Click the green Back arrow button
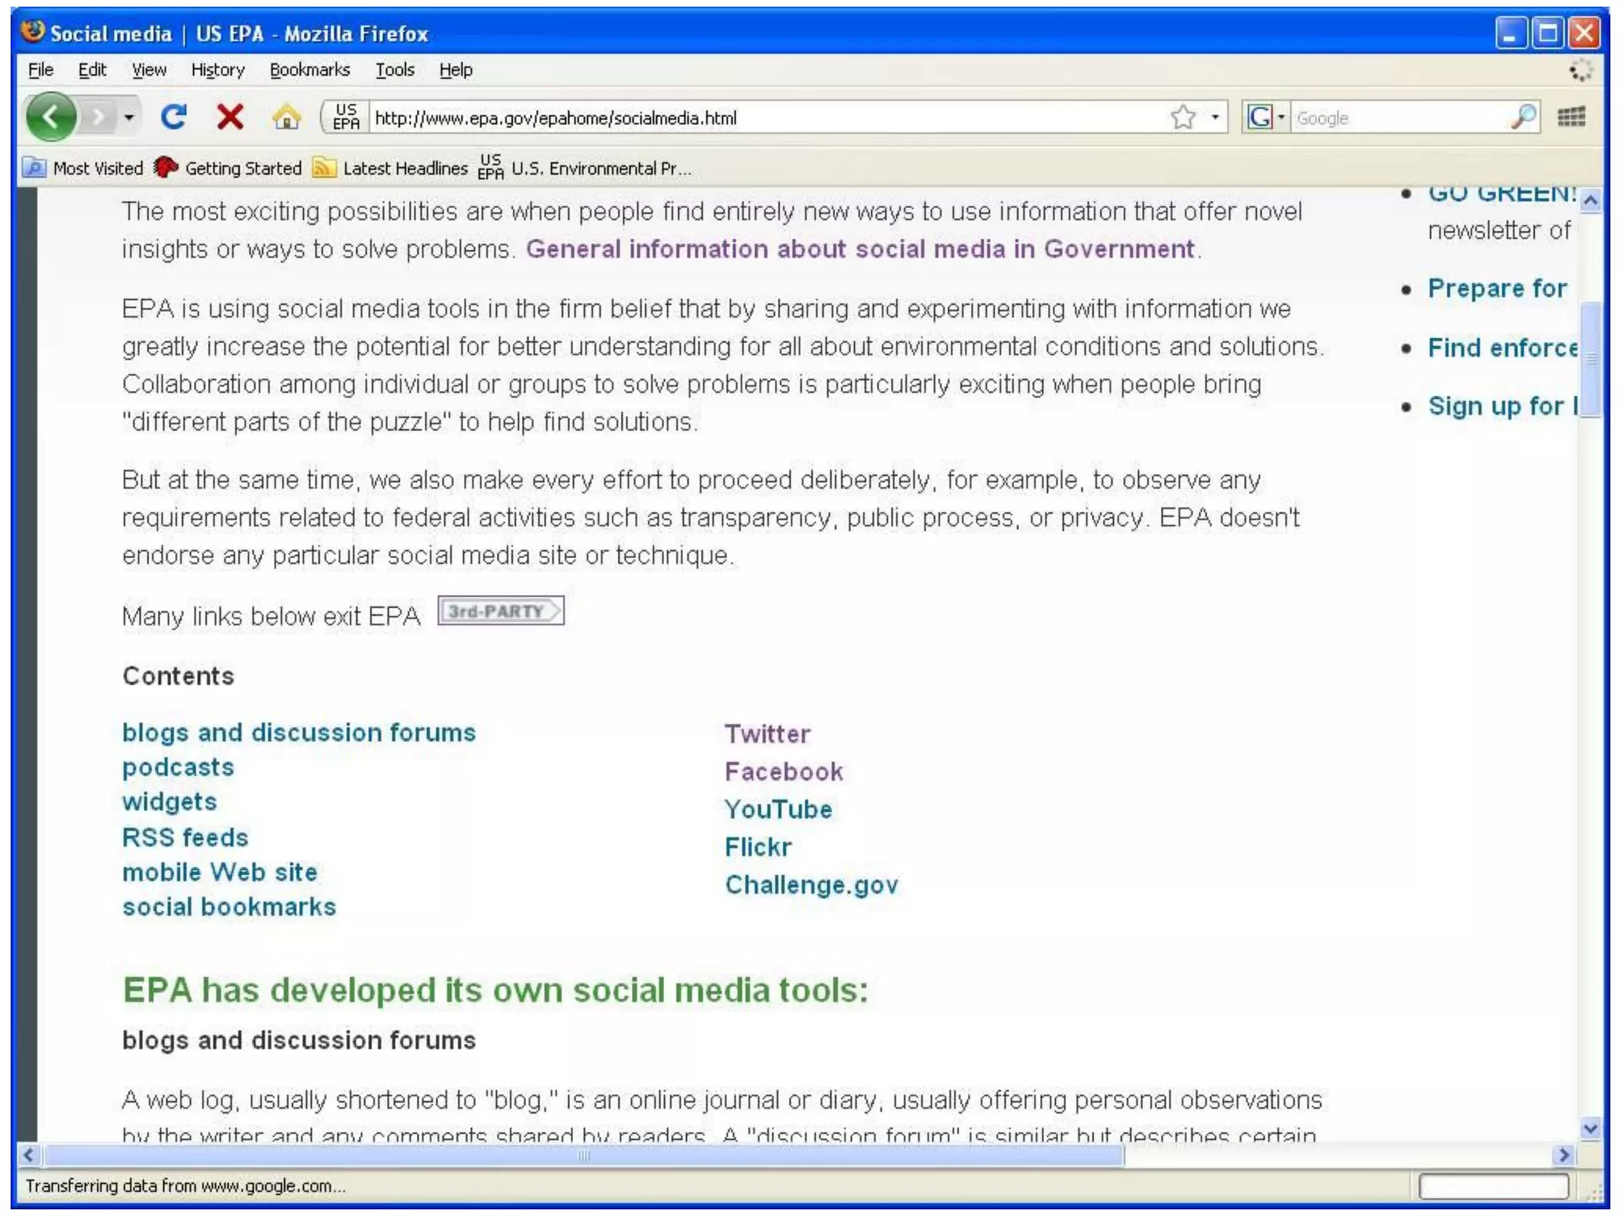Viewport: 1621px width, 1216px height. click(51, 117)
